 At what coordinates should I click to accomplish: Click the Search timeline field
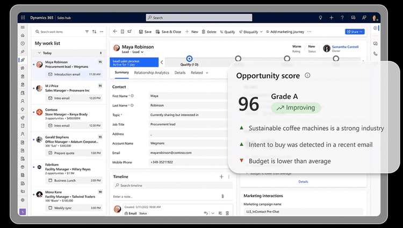(172, 186)
